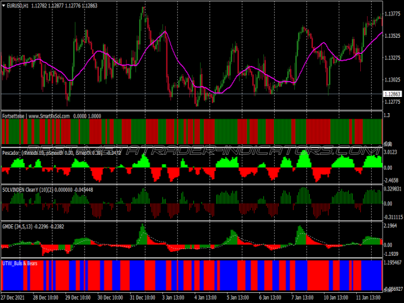Click price scale value 1.12775
404x303 pixels.
[393, 102]
